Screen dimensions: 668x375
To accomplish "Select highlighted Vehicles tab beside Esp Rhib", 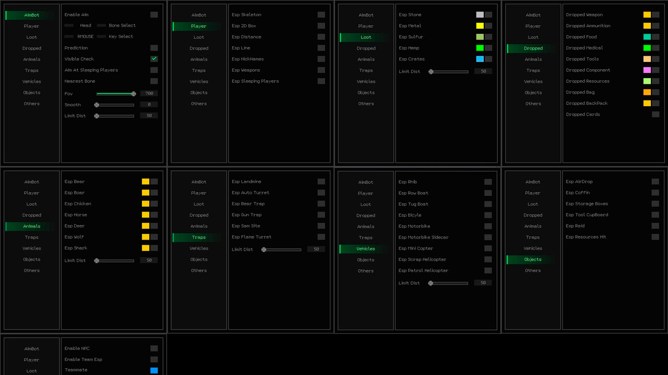I will pos(365,249).
